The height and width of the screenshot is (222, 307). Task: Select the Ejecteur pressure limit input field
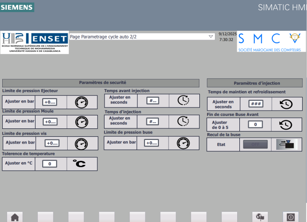[x=50, y=102]
